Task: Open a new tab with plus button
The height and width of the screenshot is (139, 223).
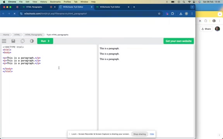Action: (134, 7)
